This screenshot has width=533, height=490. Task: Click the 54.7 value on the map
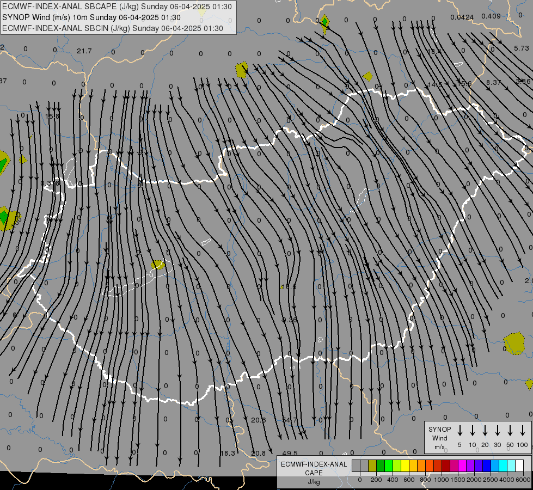[290, 420]
